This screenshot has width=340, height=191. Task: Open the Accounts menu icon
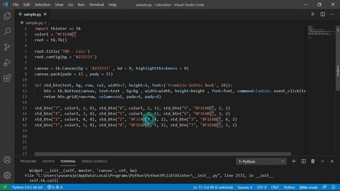7,160
